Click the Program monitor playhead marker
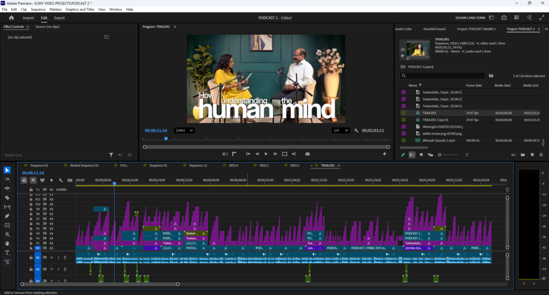 coord(166,139)
